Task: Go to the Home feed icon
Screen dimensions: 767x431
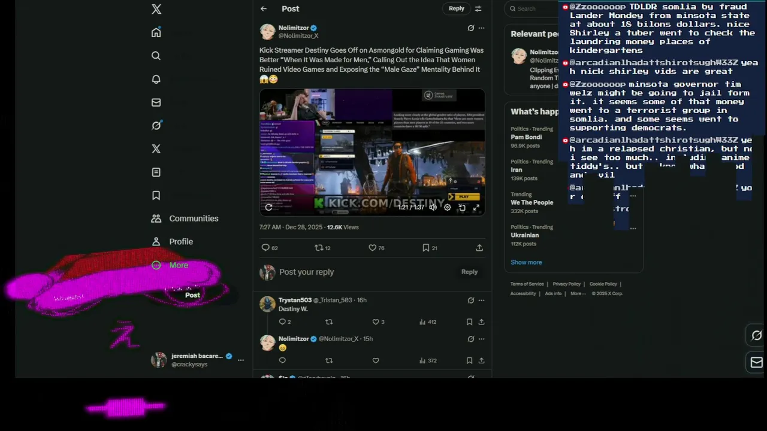Action: pyautogui.click(x=156, y=32)
